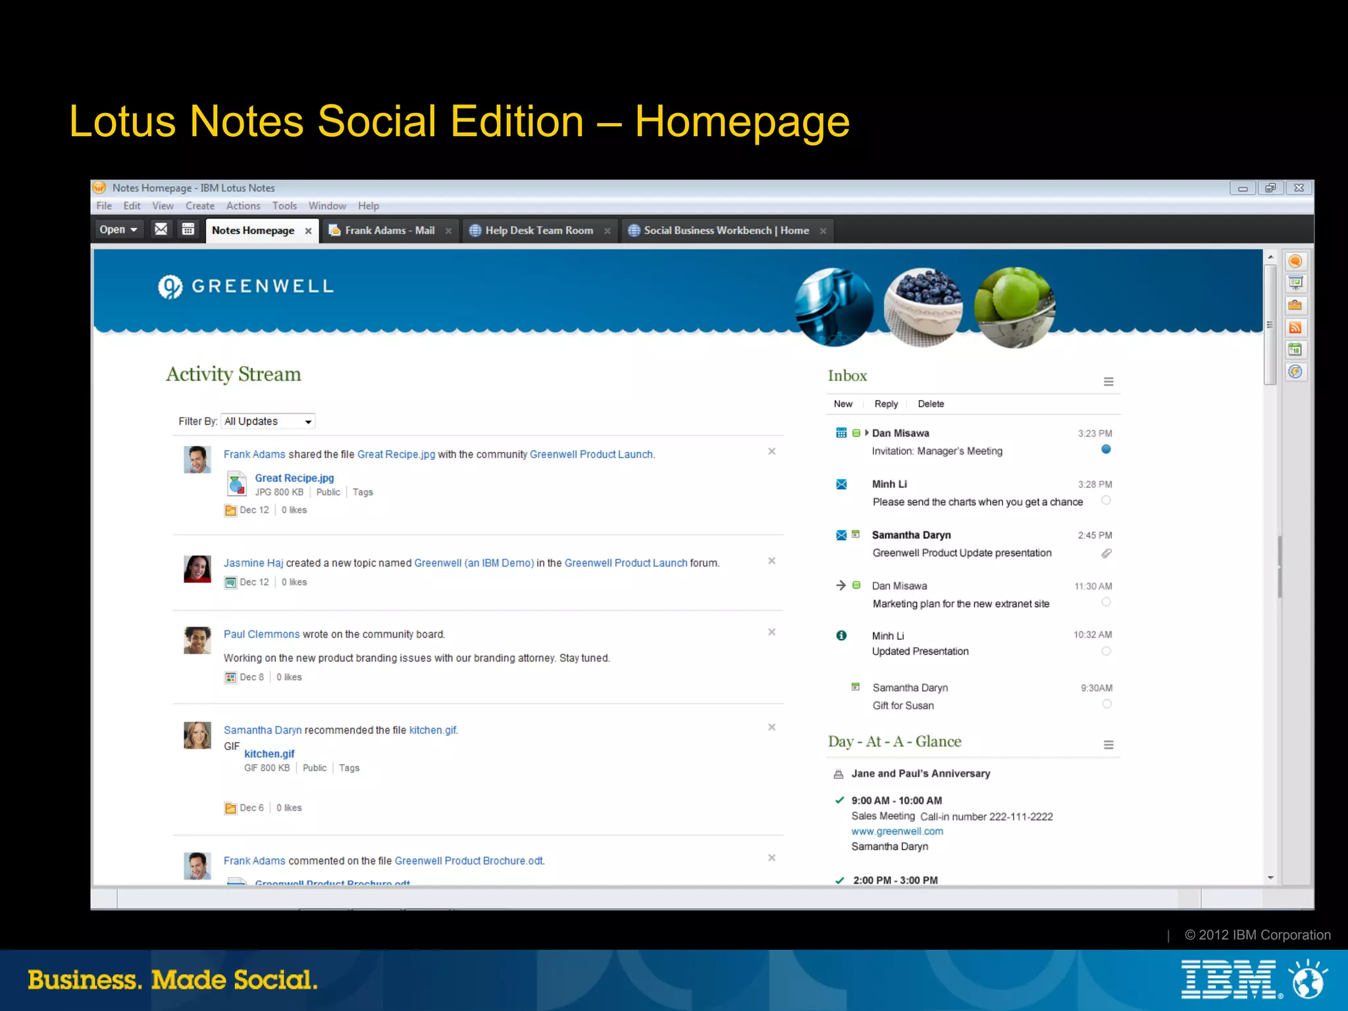
Task: Switch to Help Desk Team Room tab
Action: pyautogui.click(x=539, y=230)
